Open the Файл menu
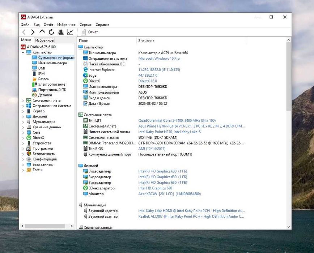Viewport: 314px width, 253px height. click(25, 25)
